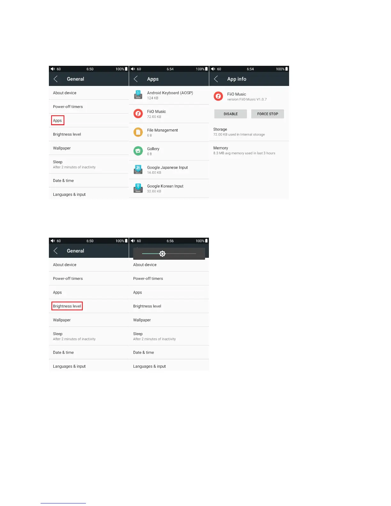
Task: Open Google Korean Input icon
Action: (x=138, y=188)
